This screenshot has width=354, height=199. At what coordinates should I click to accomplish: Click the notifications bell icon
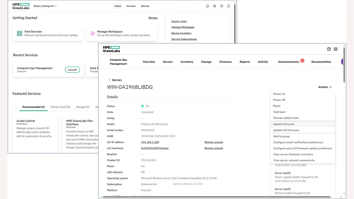tap(207, 6)
